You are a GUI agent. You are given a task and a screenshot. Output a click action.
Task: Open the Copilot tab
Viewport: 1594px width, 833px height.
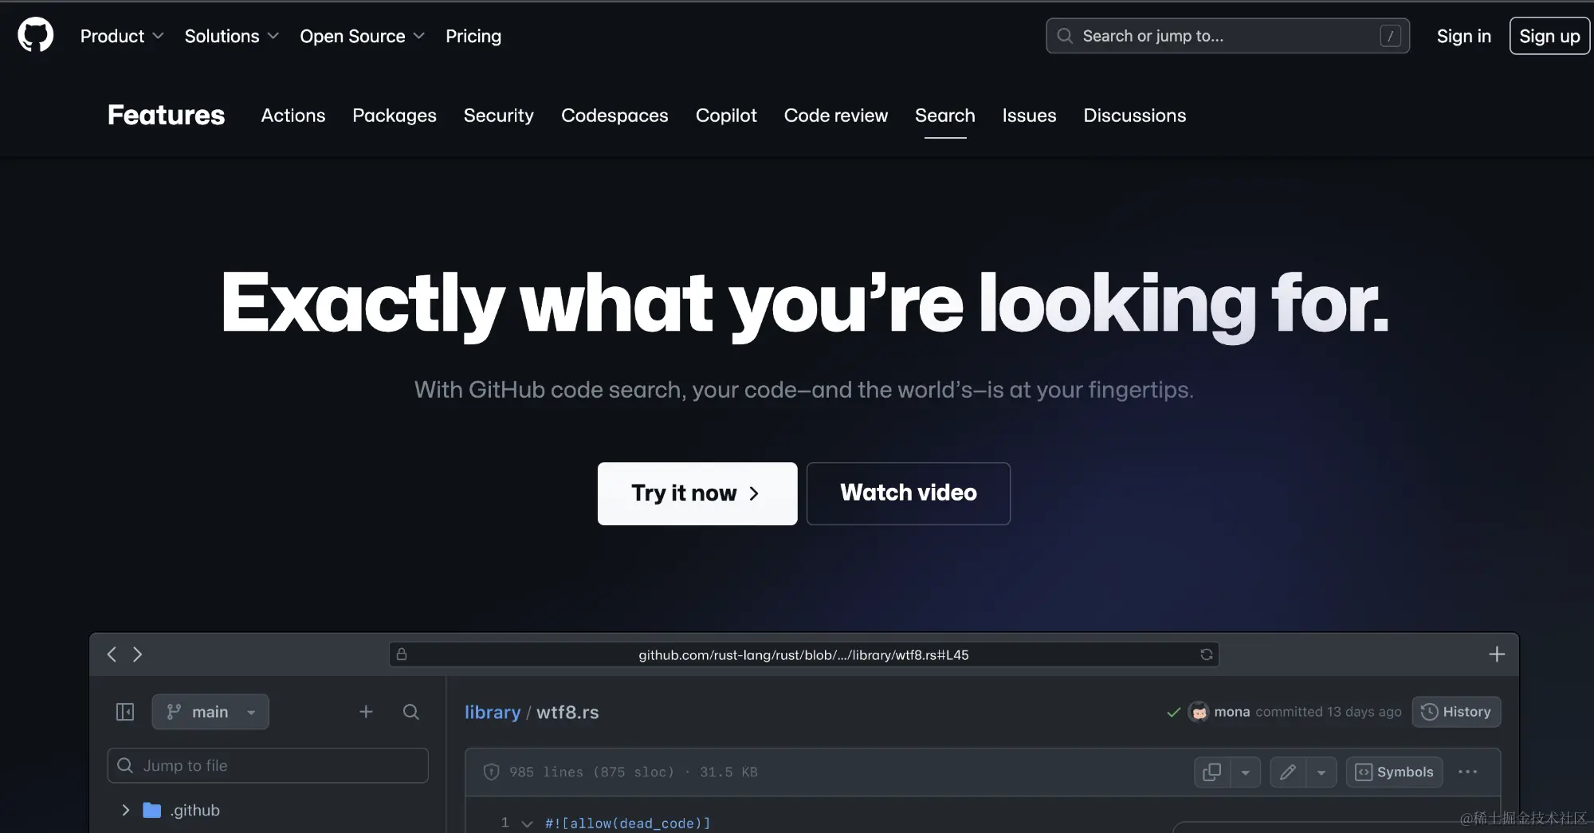click(726, 116)
